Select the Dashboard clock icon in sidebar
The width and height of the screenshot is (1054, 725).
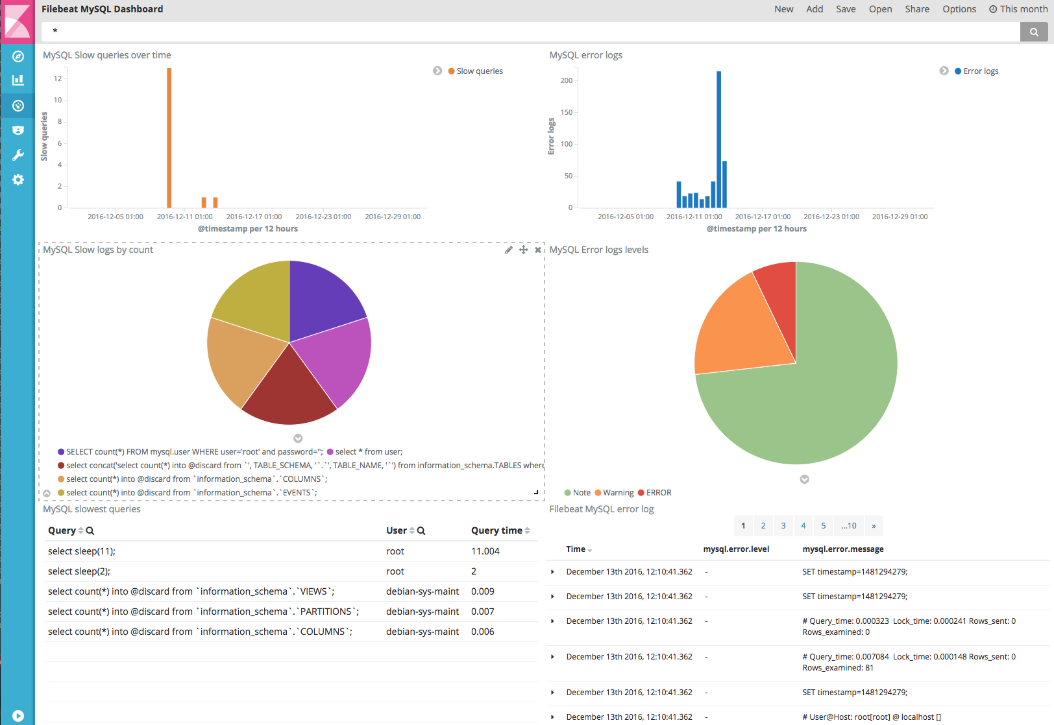coord(18,105)
